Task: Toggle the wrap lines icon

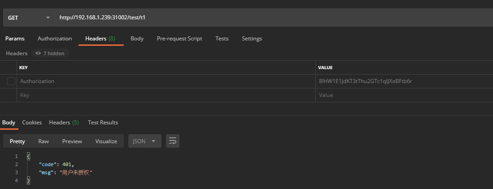Action: (173, 141)
